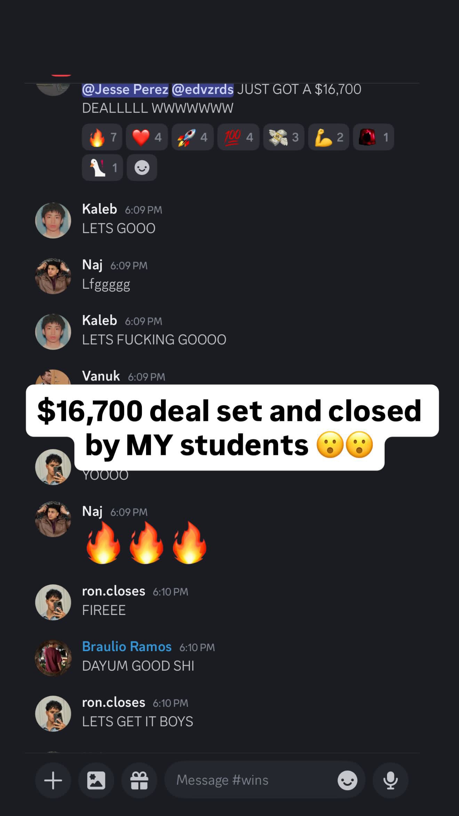Screen dimensions: 459x816
Task: Open Braulio Ramos username profile
Action: pyautogui.click(x=127, y=647)
